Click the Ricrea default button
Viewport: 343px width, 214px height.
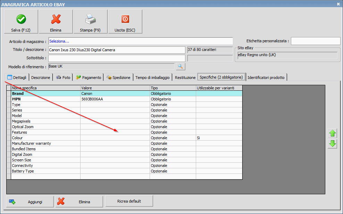point(129,201)
